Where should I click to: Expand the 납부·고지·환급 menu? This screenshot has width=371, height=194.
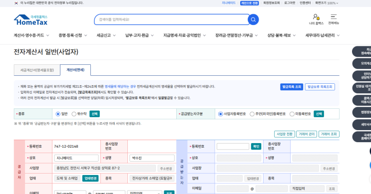click(x=139, y=35)
